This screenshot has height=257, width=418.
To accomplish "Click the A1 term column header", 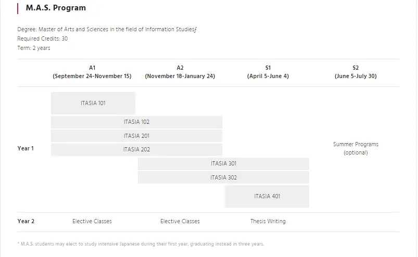I will pos(92,72).
